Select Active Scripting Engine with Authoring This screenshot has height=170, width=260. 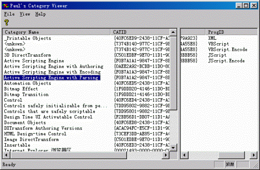point(54,66)
